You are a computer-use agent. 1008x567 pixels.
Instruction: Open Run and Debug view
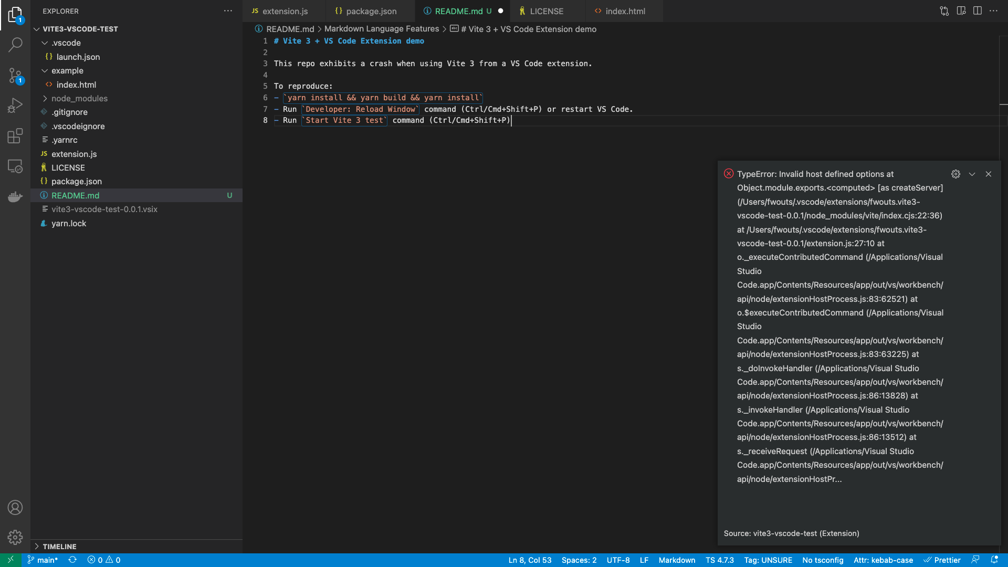15,106
